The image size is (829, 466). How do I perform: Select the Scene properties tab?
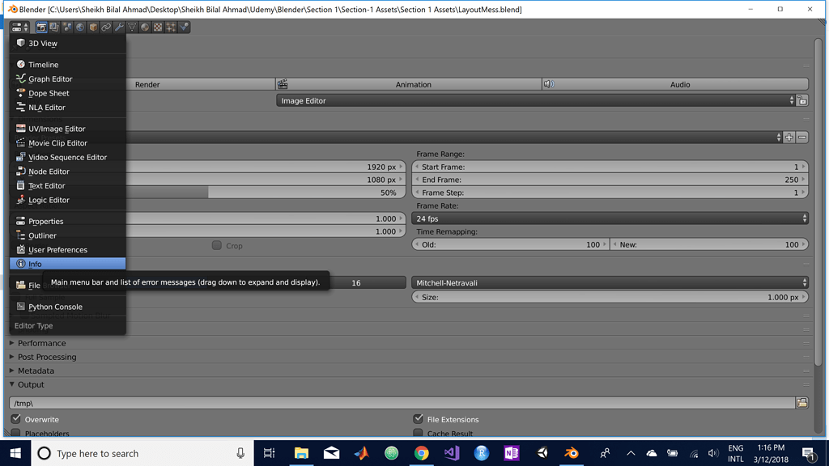click(x=67, y=27)
